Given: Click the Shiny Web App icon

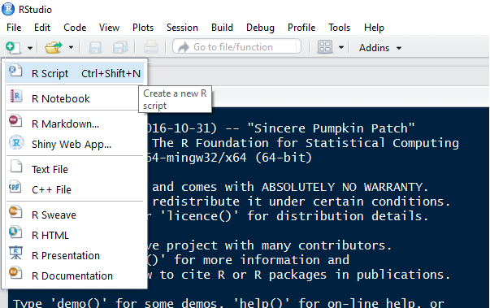Looking at the screenshot, I should (x=16, y=143).
